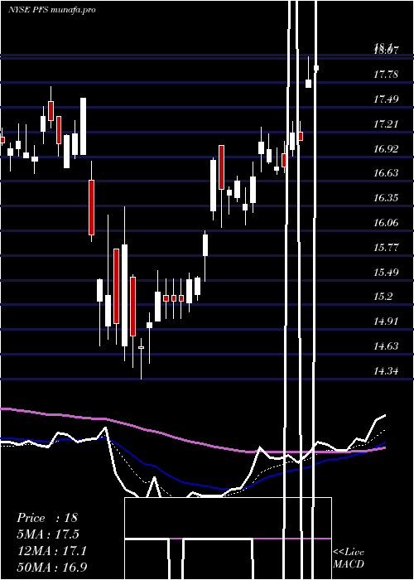Click the '12MA : 17.1' readout
Image resolution: width=414 pixels, height=580 pixels.
(51, 551)
